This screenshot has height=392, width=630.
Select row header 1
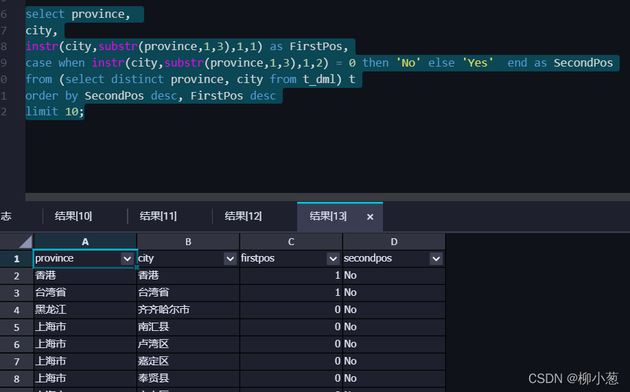point(16,259)
